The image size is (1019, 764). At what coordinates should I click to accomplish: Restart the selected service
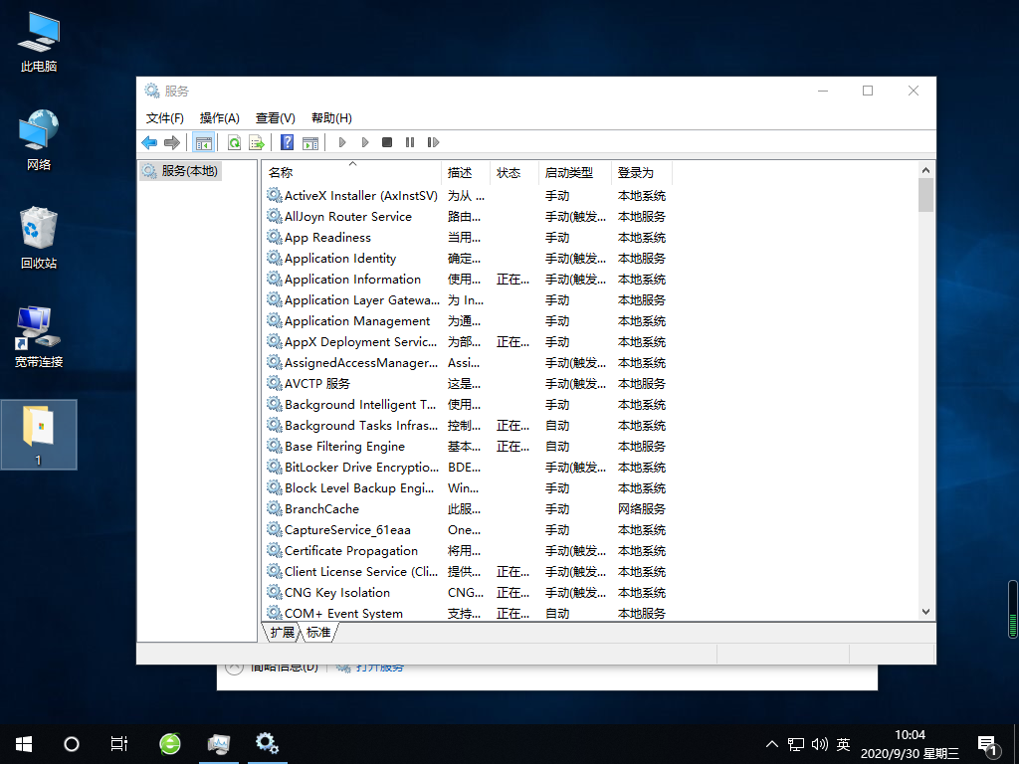pyautogui.click(x=435, y=142)
